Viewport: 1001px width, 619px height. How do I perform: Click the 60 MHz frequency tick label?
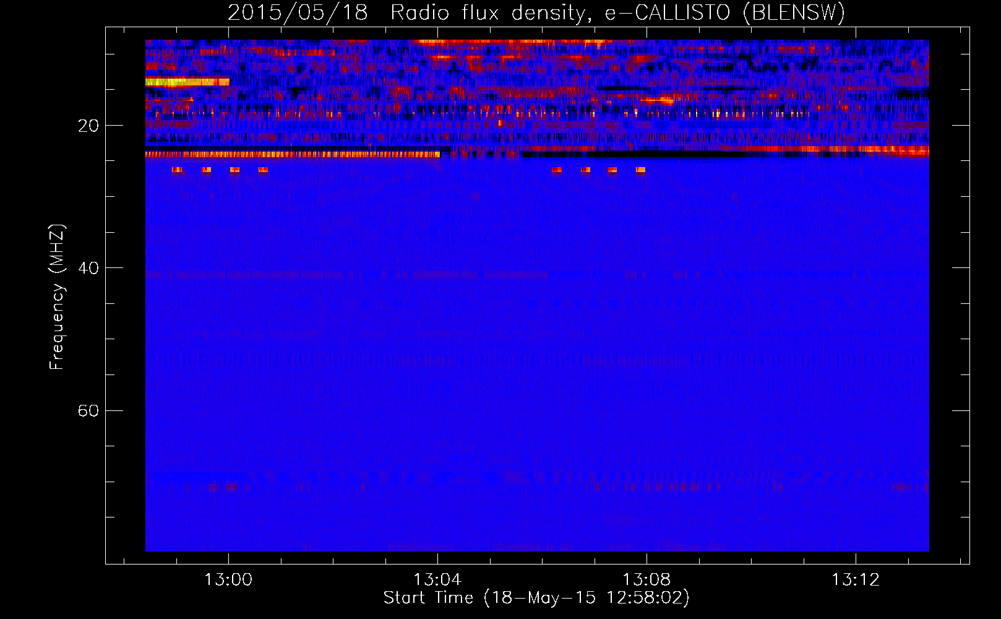tap(88, 410)
